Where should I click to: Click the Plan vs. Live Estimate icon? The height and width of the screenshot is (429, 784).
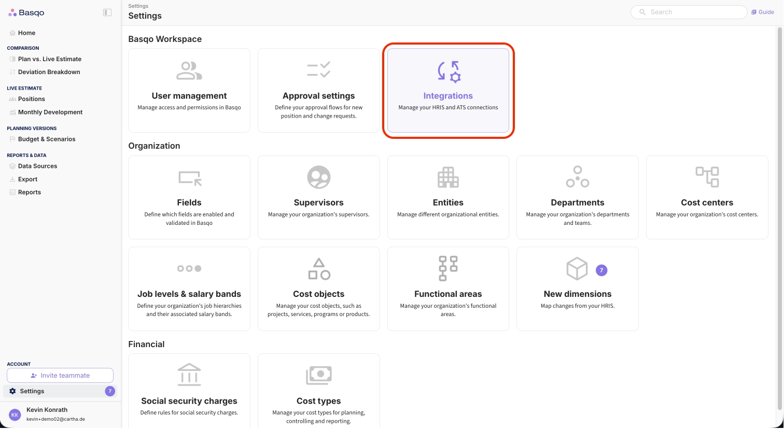pos(12,59)
